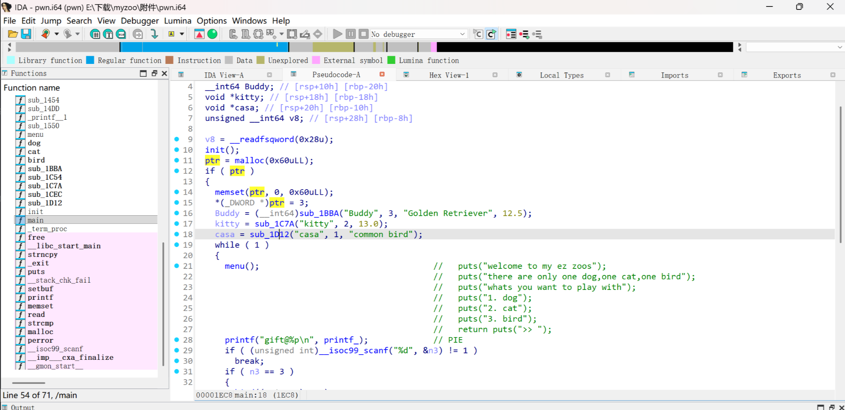Click the breakpoint list icon in the toolbar
845x410 pixels.
point(511,34)
